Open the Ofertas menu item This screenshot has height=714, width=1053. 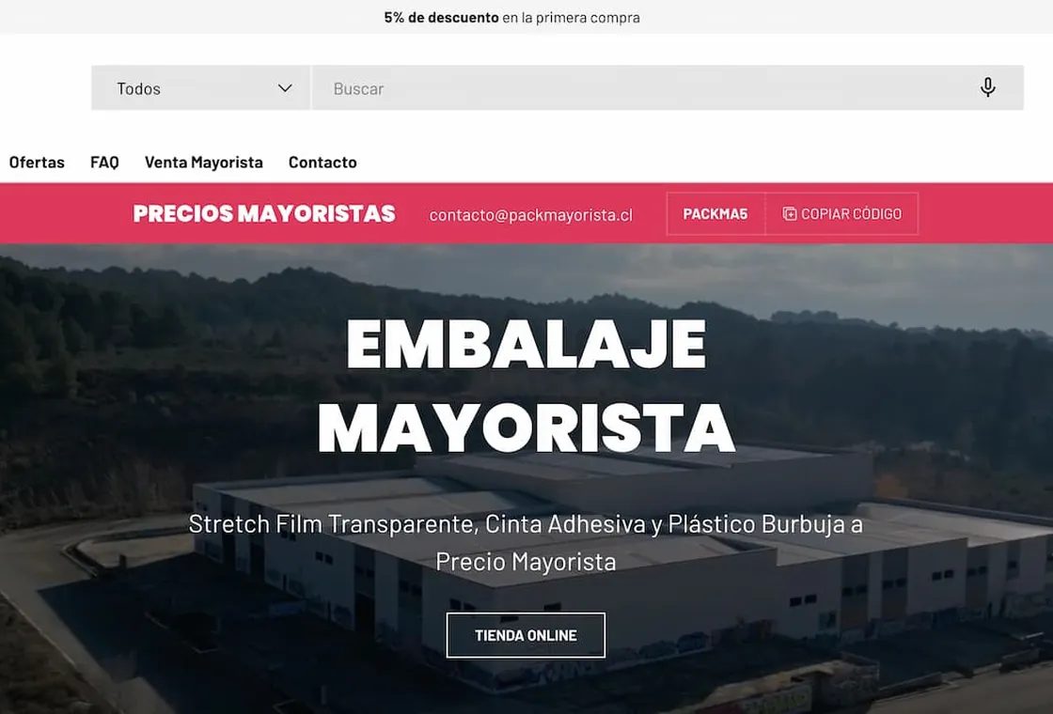[37, 163]
